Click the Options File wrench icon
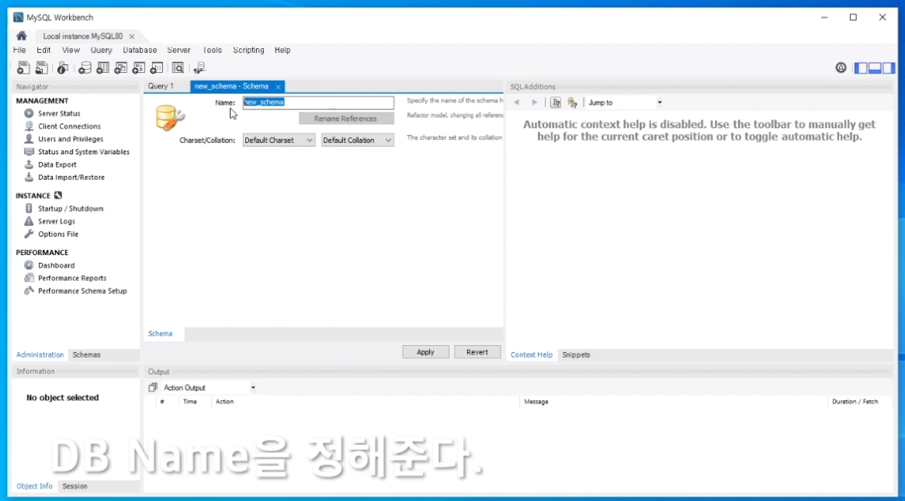Viewport: 905px width, 501px height. [29, 234]
